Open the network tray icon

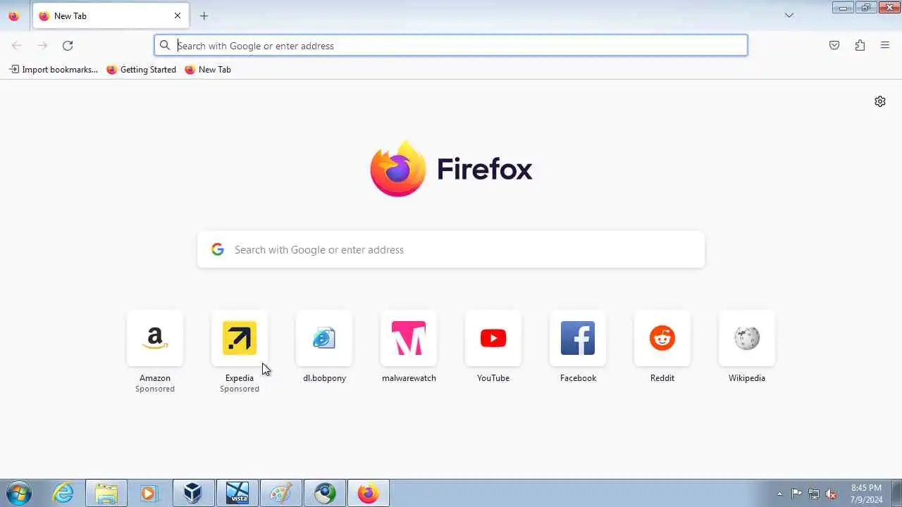(x=814, y=494)
